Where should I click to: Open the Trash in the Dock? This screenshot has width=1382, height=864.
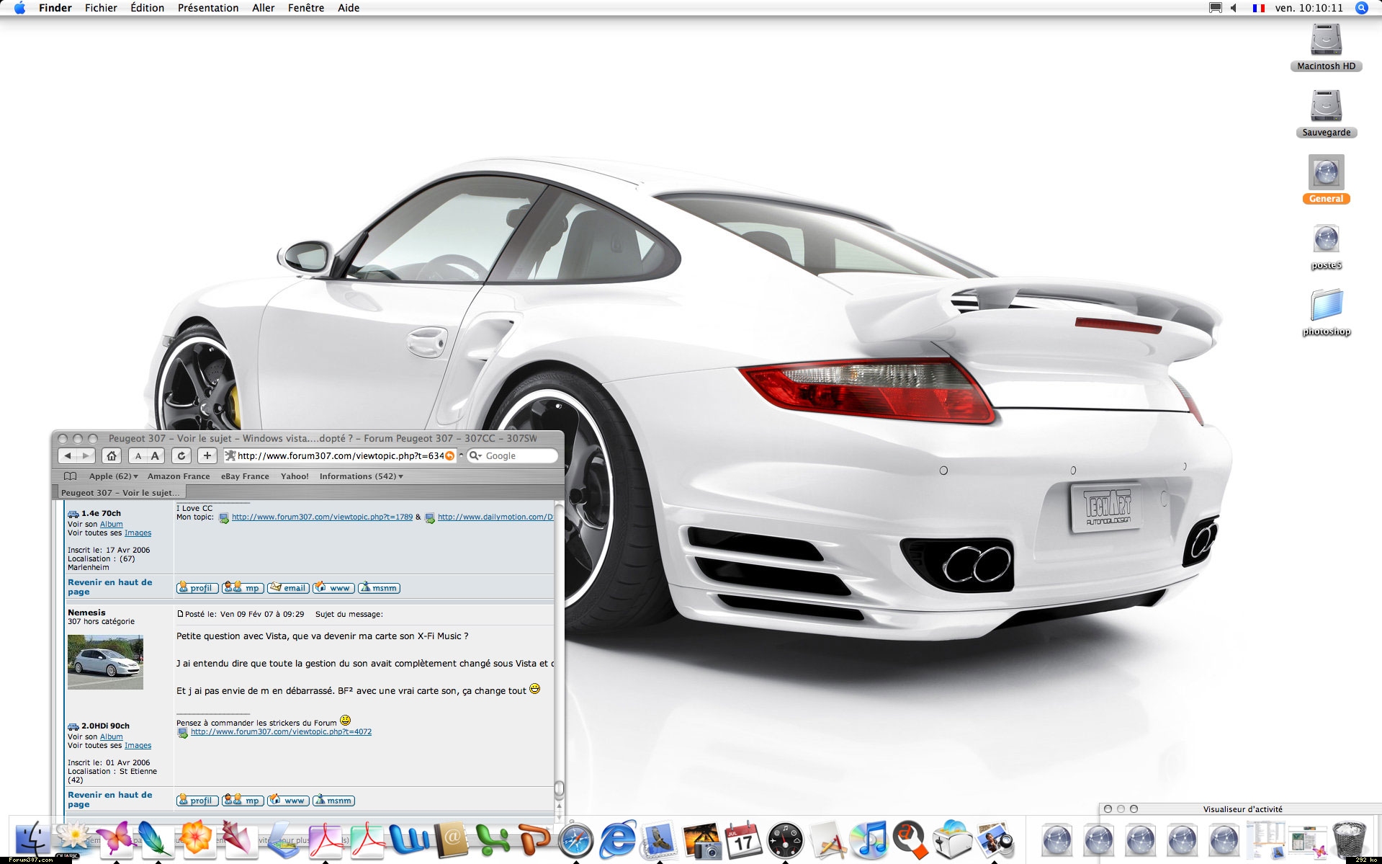[1349, 839]
